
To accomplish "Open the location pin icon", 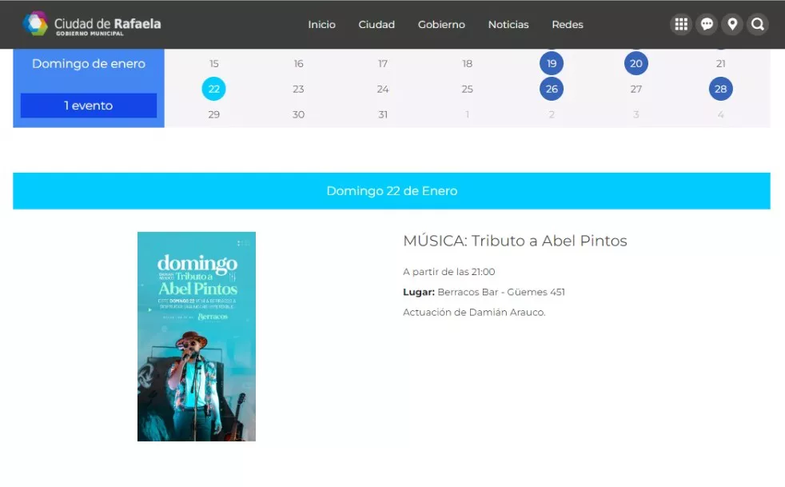I will (732, 24).
